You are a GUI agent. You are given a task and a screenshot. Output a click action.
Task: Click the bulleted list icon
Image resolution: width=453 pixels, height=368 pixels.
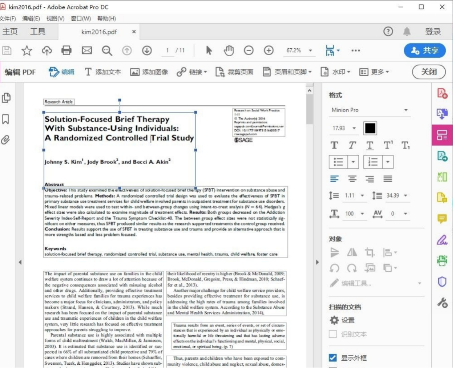click(338, 162)
